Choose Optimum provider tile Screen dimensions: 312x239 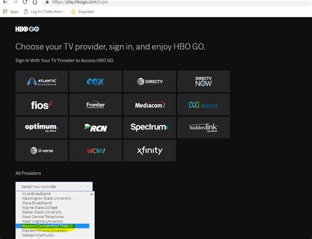pos(41,127)
